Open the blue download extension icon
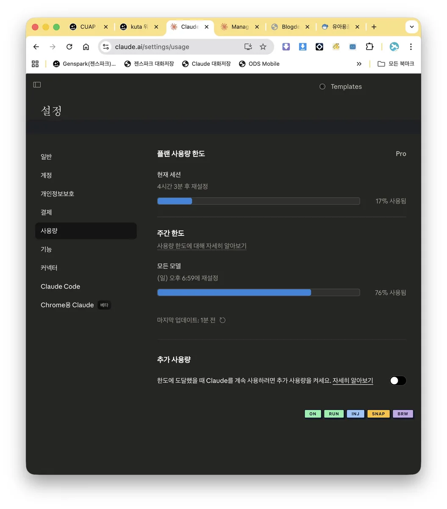447x509 pixels. point(303,47)
